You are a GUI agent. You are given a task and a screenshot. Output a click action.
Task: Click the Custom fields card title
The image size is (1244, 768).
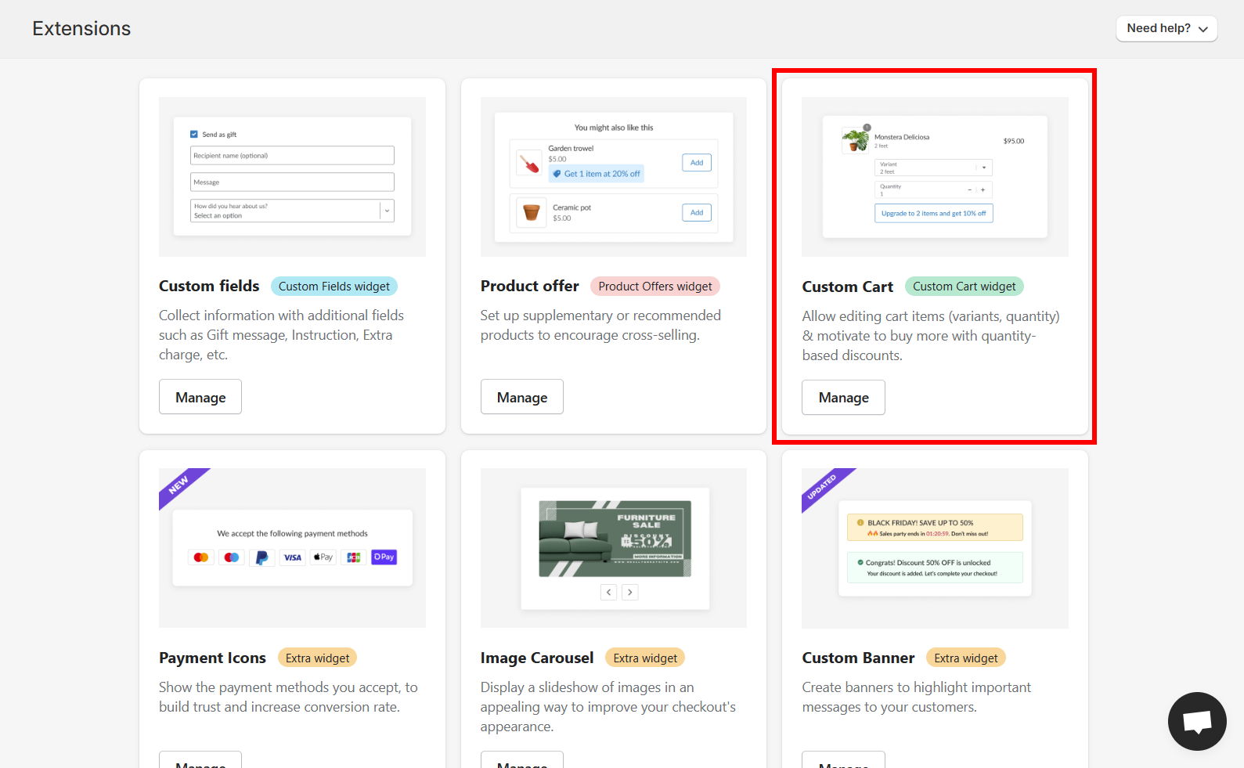pos(209,287)
